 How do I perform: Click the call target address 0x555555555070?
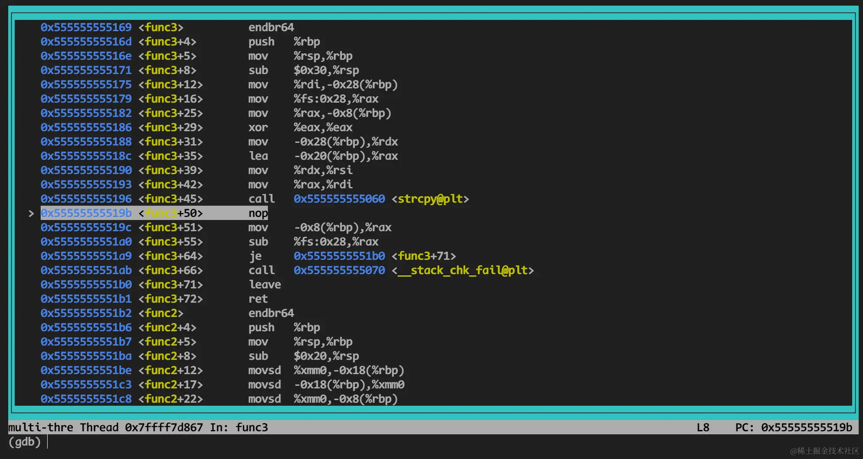339,270
